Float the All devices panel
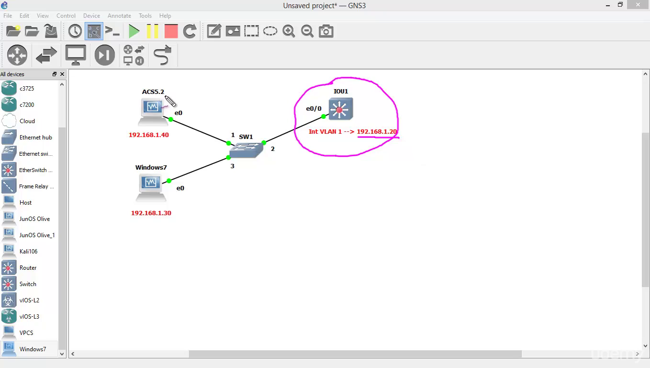 55,74
